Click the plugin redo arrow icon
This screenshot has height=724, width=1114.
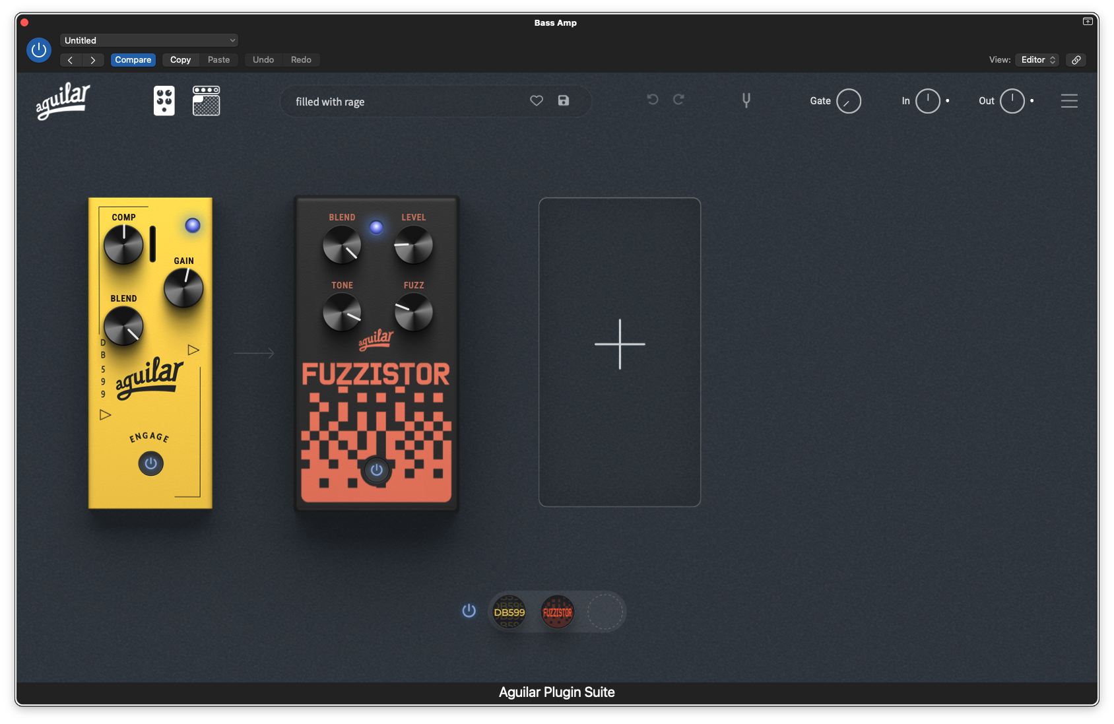point(678,100)
